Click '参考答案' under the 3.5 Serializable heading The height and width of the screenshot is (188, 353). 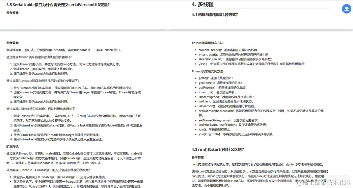[12, 13]
